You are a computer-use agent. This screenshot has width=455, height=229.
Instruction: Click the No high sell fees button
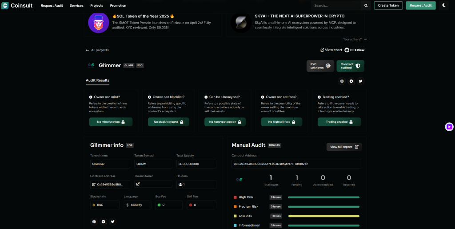coord(282,122)
